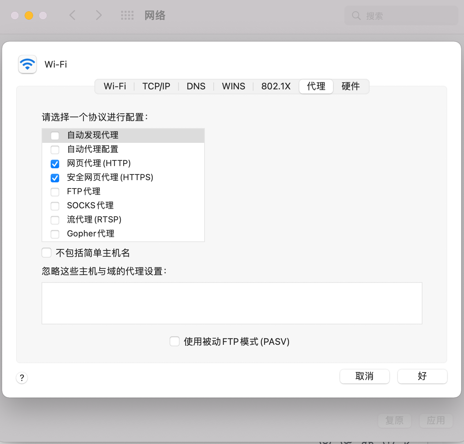
Task: Toggle 使用被动 FTP 模式 (PASV) checkbox
Action: click(x=175, y=341)
